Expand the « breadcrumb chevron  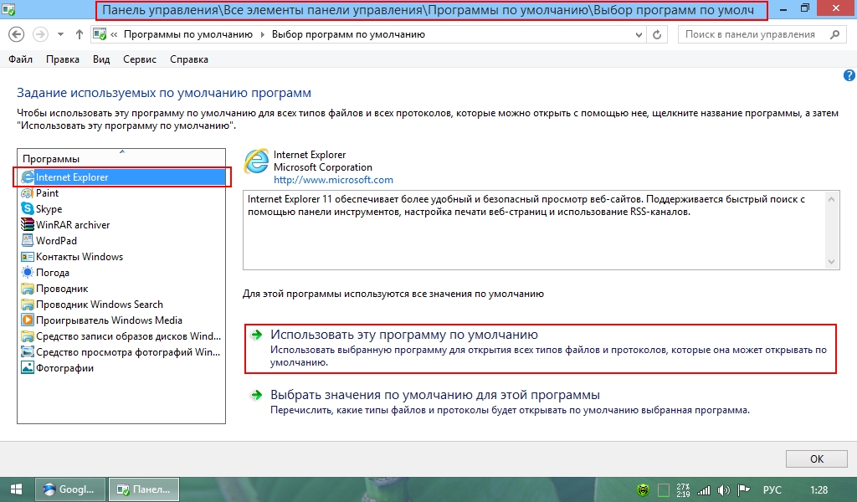point(114,34)
